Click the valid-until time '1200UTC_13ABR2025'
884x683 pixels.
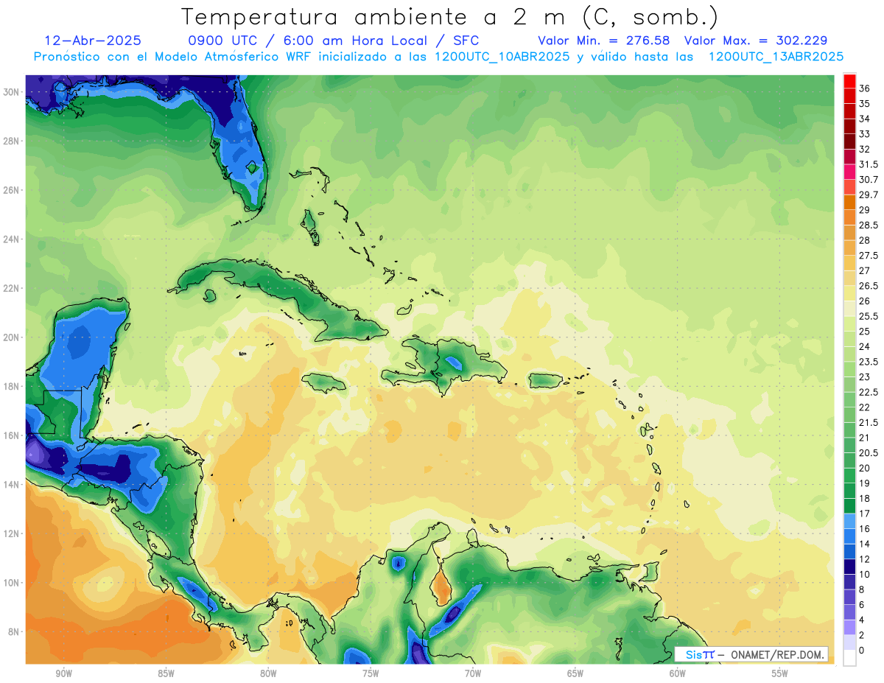[x=776, y=56]
